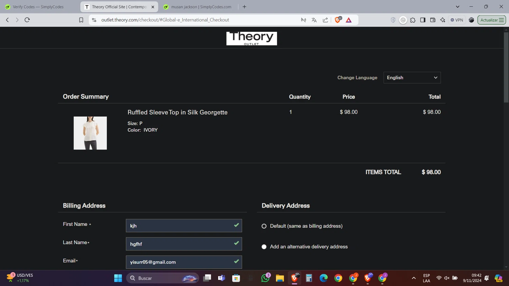
Task: Go back to the previous page
Action: pyautogui.click(x=7, y=20)
